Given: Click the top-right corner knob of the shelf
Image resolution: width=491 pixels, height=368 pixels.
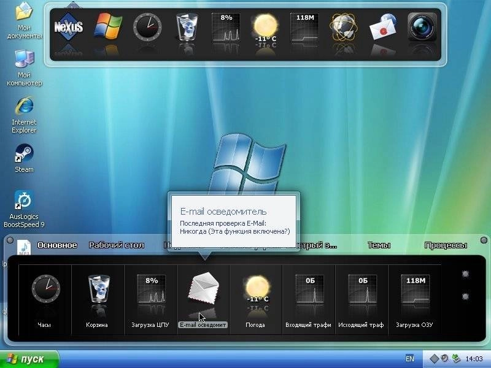Looking at the screenshot, I should pyautogui.click(x=484, y=240).
